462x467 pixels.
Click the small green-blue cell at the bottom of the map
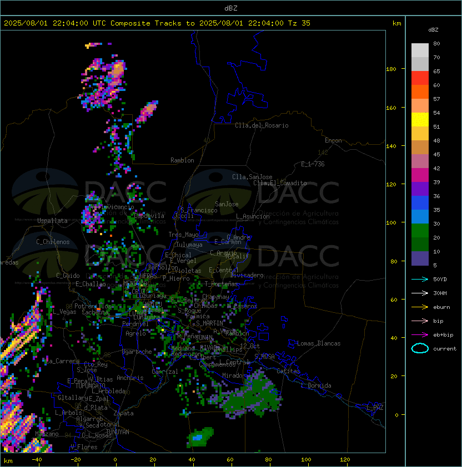[x=200, y=437]
